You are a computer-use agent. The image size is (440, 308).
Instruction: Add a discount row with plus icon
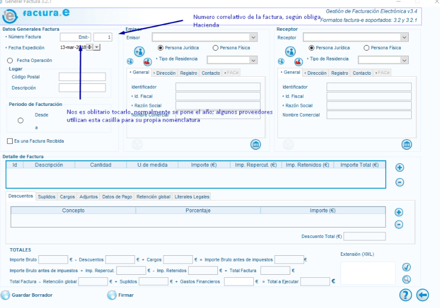coord(399,212)
